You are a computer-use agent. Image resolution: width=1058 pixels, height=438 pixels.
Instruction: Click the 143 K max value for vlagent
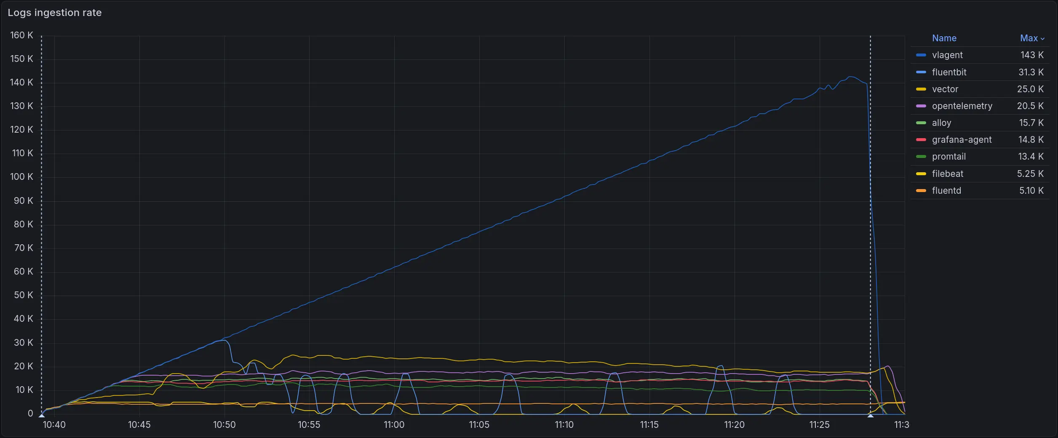[1031, 55]
